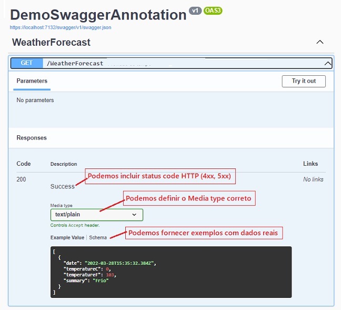This screenshot has height=310, width=341.
Task: Select the Example Value tab
Action: point(67,237)
